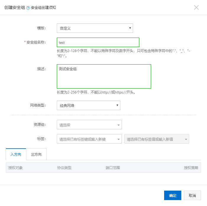Close the create security group dialog
Viewport: 207px width, 206px height.
click(x=196, y=7)
